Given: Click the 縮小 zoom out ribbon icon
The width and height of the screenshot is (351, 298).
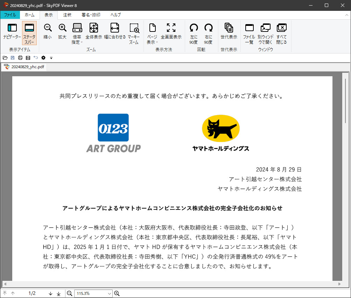Looking at the screenshot, I should pyautogui.click(x=48, y=31).
